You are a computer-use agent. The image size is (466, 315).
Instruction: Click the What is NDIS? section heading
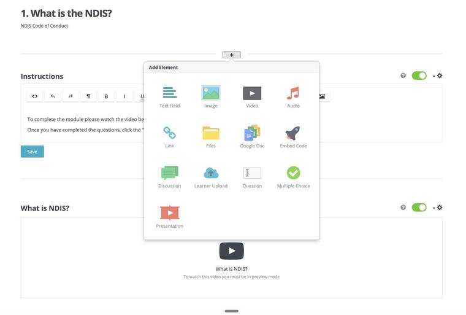point(45,208)
